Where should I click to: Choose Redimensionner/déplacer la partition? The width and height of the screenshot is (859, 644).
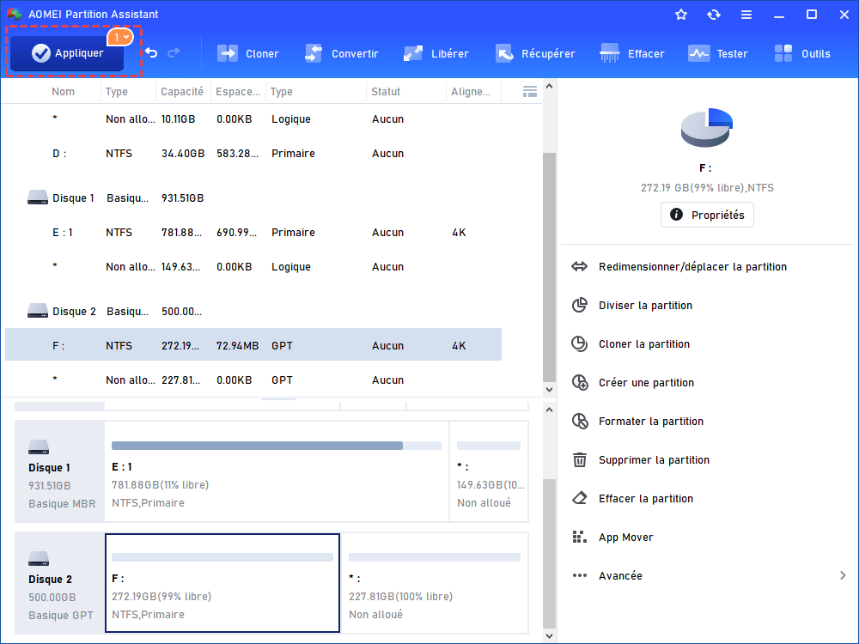click(x=679, y=267)
